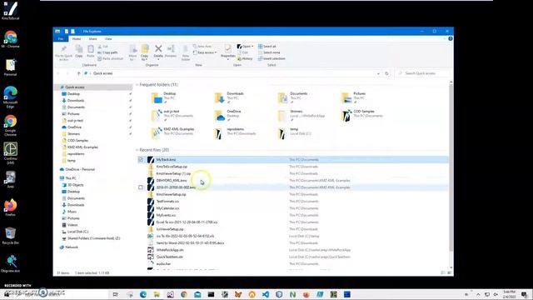Switch to large icons view in status bar
The width and height of the screenshot is (533, 300).
(450, 272)
